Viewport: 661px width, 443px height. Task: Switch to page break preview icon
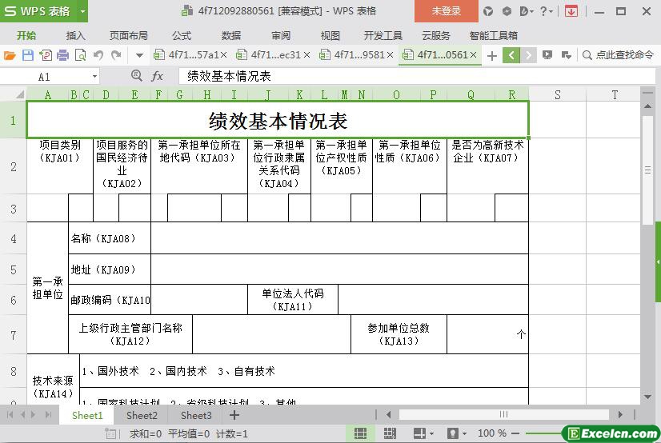pyautogui.click(x=390, y=433)
